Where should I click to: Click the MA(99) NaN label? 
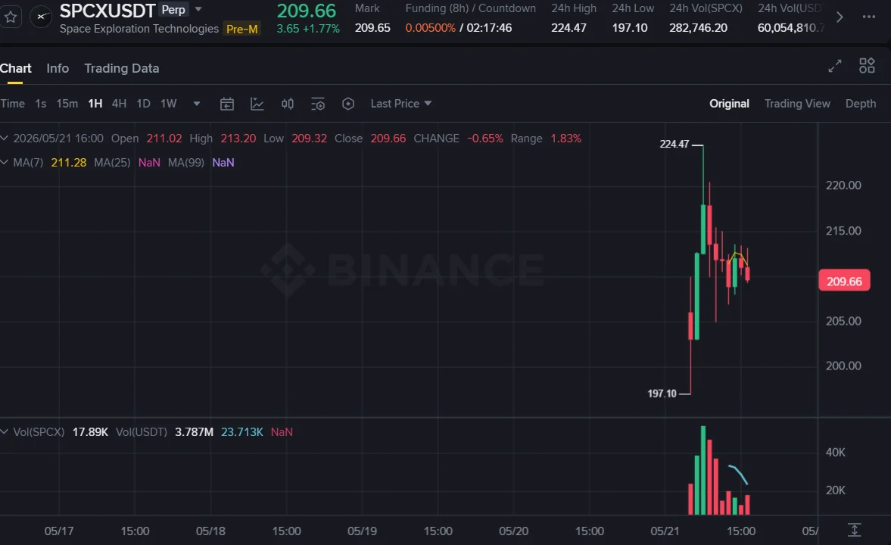pos(223,163)
